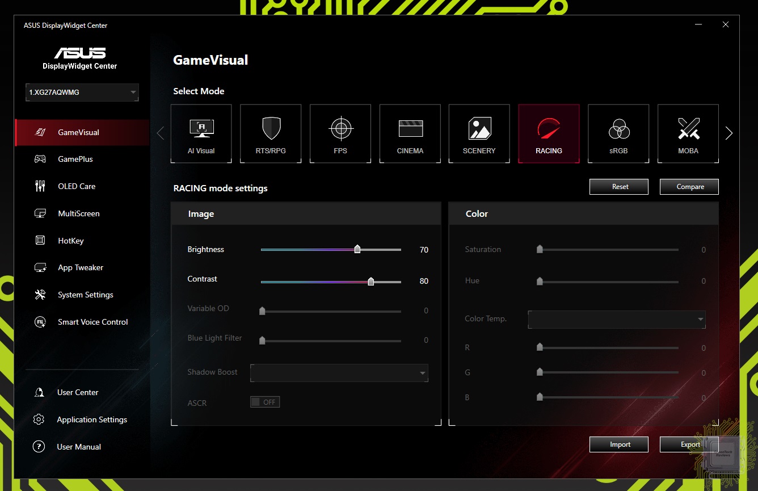This screenshot has height=491, width=758.
Task: Click the Import button
Action: (x=618, y=444)
